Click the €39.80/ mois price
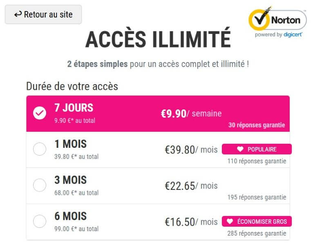 [191, 150]
